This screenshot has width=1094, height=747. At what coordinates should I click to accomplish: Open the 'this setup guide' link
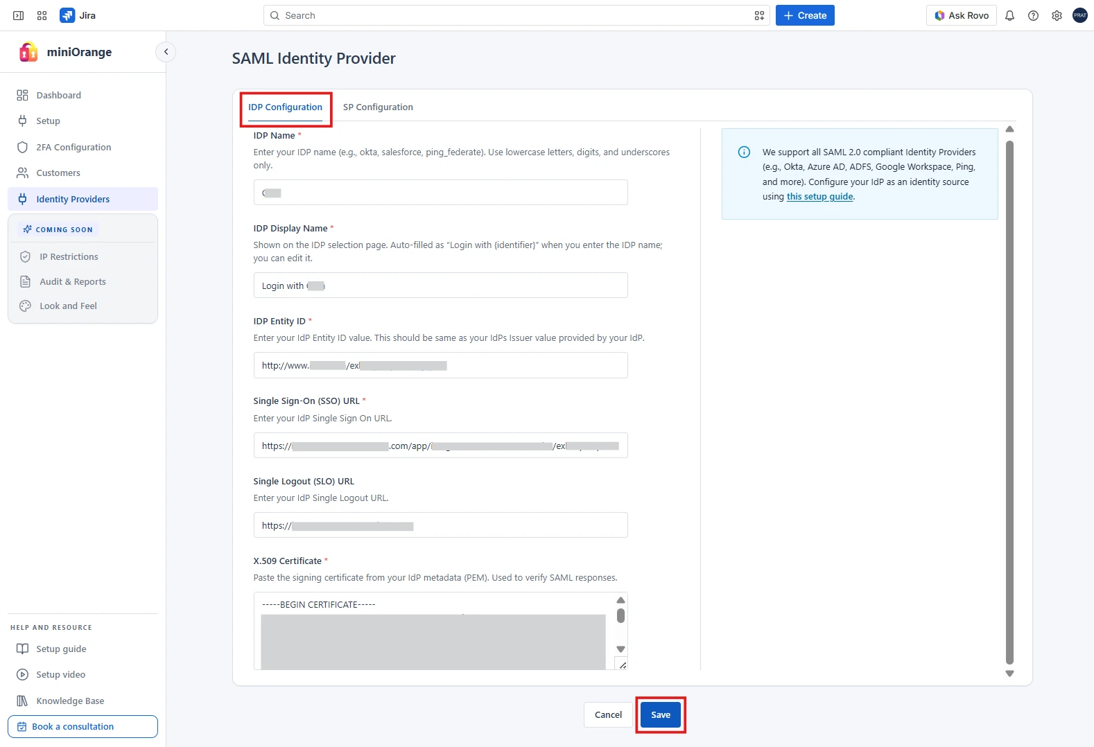819,197
